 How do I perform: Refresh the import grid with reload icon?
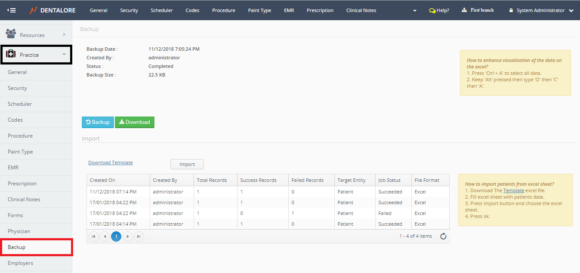coord(443,236)
